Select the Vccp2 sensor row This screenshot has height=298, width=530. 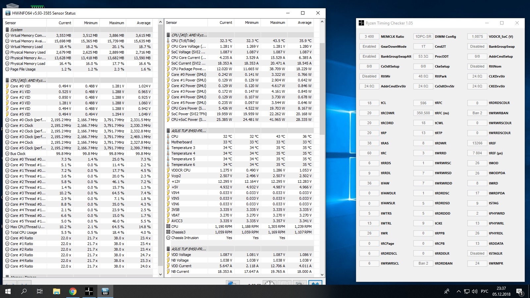[x=239, y=176]
